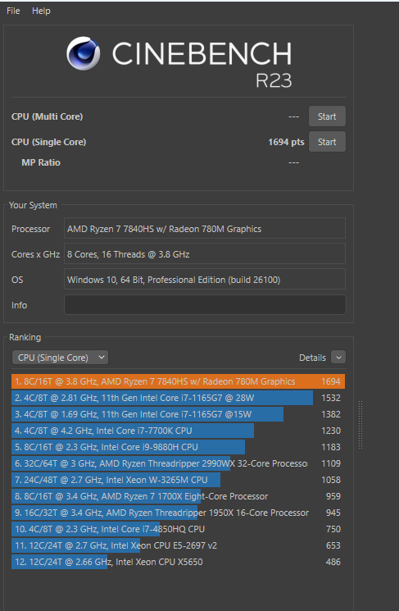Click the Your System group title
This screenshot has width=399, height=611.
[x=33, y=205]
